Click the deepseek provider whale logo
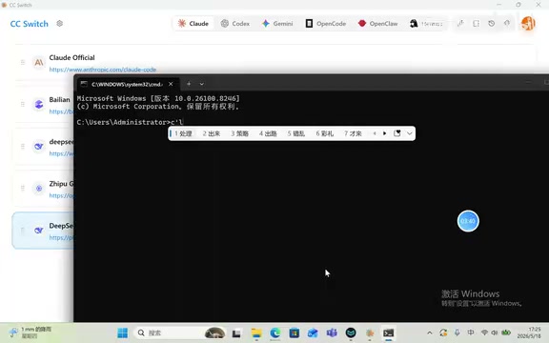 (x=39, y=147)
